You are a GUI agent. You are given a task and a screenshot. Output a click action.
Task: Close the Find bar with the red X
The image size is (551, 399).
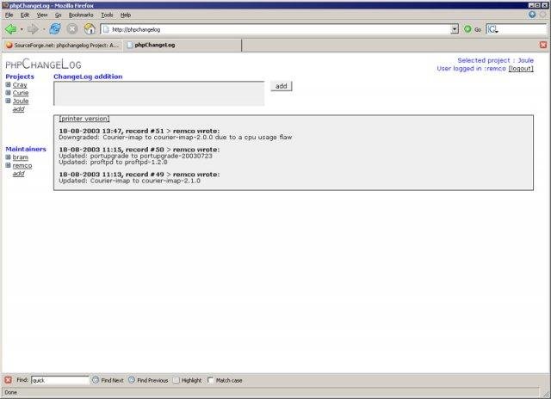8,380
